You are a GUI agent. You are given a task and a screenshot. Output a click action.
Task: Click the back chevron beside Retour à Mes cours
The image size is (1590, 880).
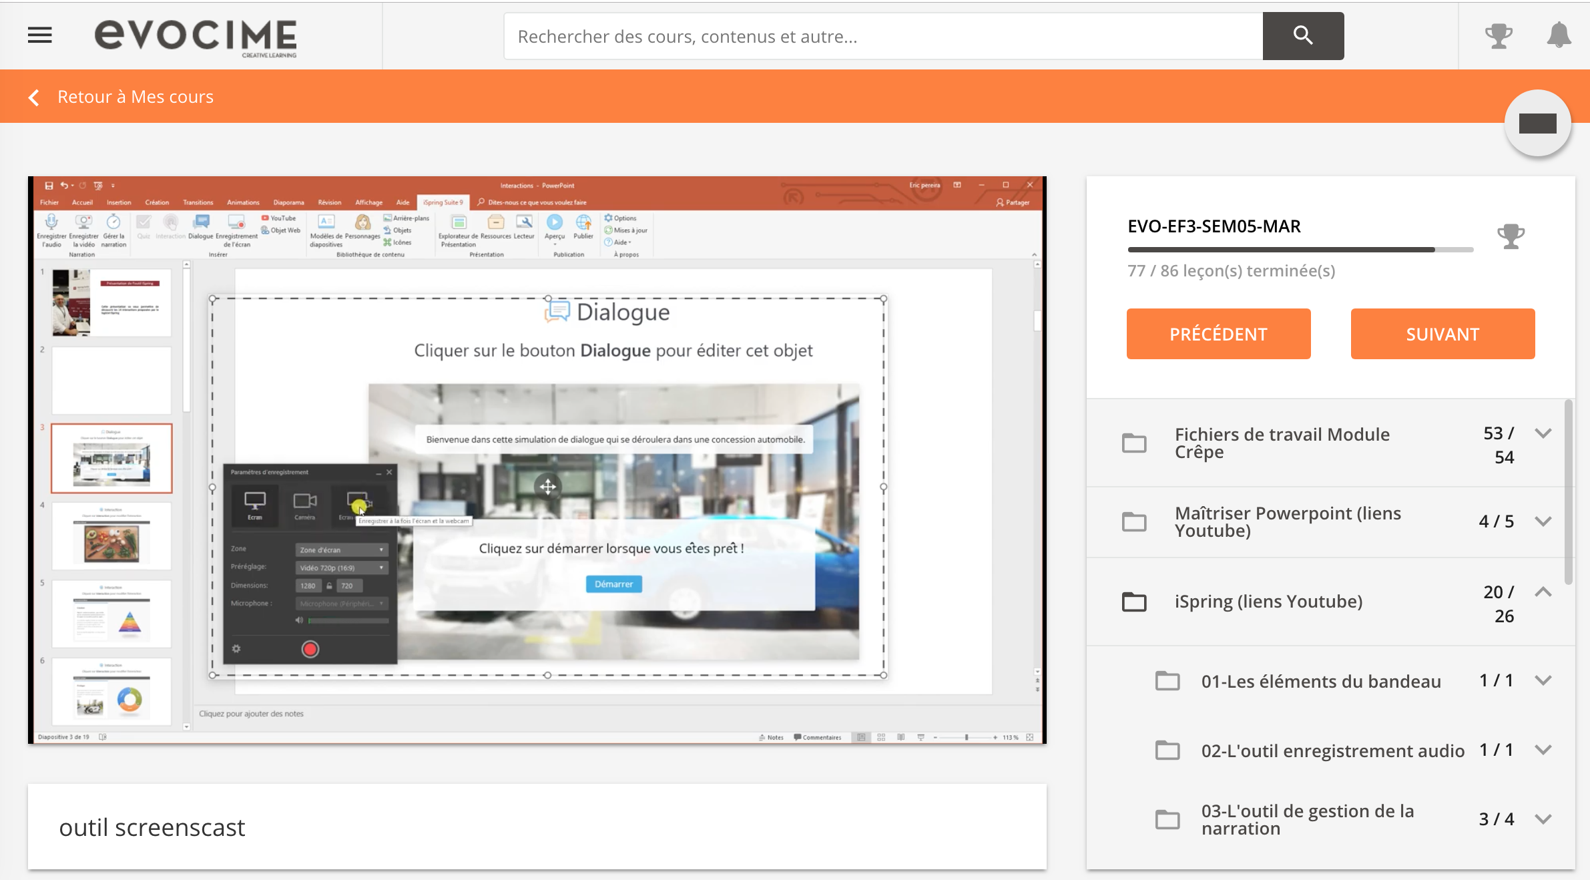34,97
